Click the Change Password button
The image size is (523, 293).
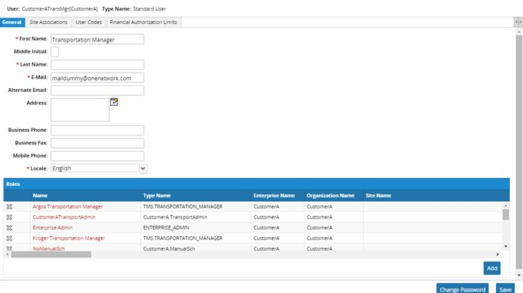point(463,289)
